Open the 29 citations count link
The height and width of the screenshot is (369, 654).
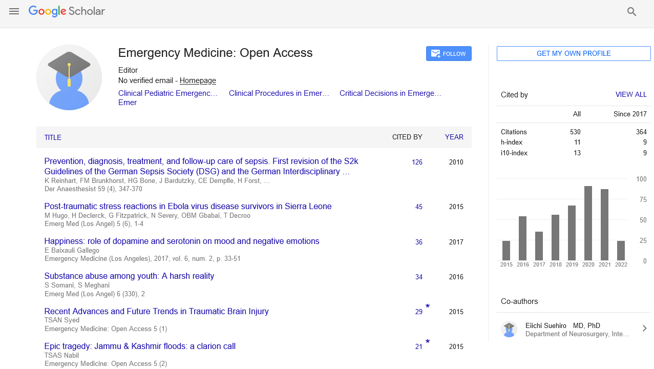[x=419, y=312]
